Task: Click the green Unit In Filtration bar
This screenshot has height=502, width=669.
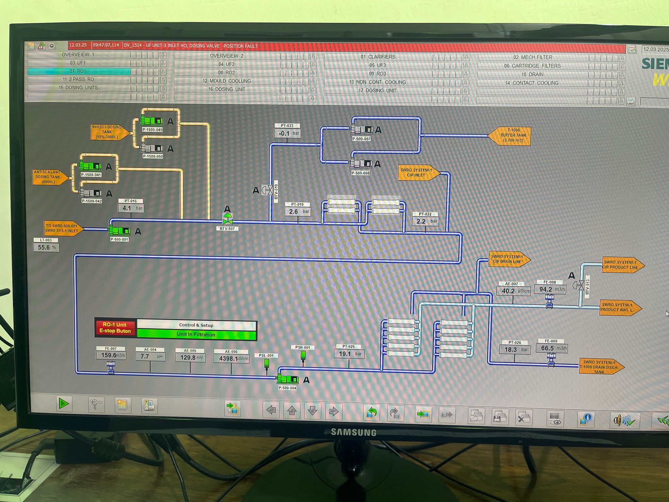Action: coord(196,334)
